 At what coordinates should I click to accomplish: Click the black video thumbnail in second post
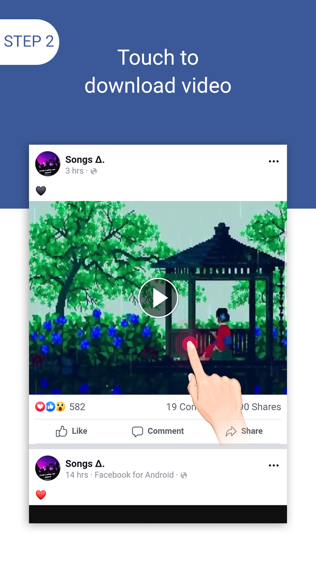158,514
